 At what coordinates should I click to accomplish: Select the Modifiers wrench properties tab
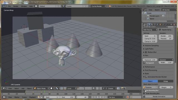[x=166, y=25]
